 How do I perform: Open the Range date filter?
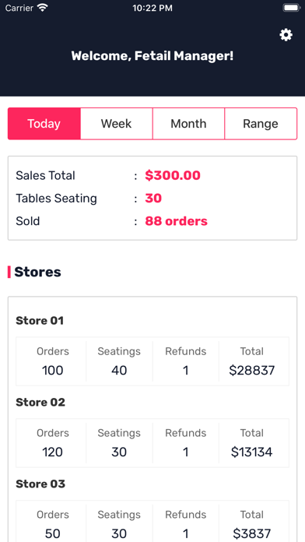coord(261,124)
